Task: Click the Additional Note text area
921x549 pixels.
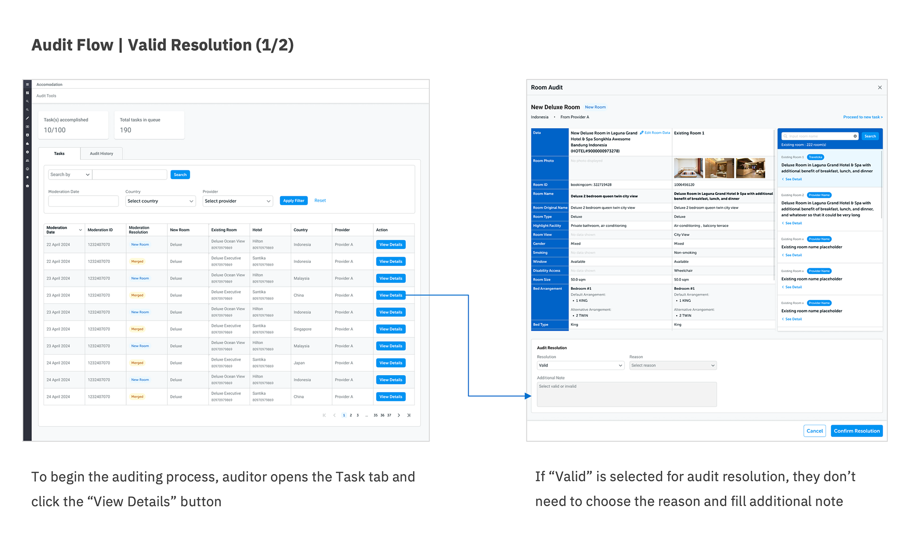Action: 626,394
